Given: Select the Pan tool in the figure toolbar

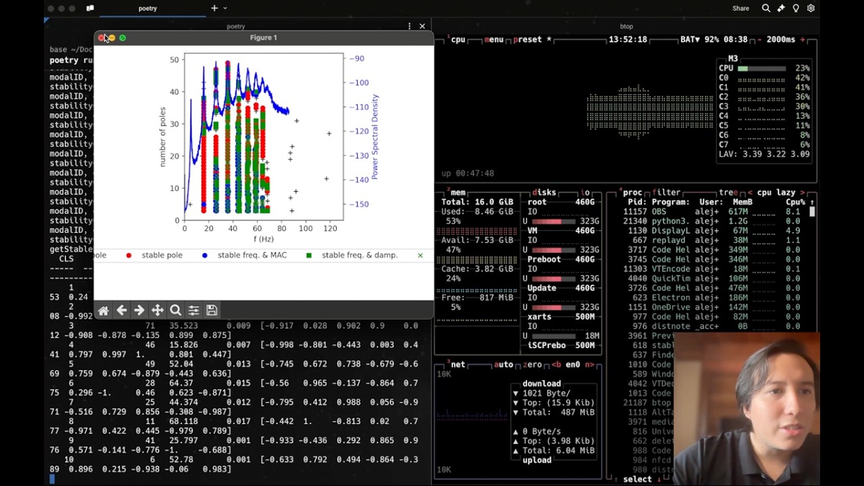Looking at the screenshot, I should coord(157,310).
